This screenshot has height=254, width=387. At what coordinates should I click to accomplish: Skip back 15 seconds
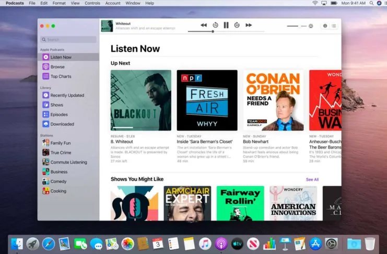click(215, 25)
